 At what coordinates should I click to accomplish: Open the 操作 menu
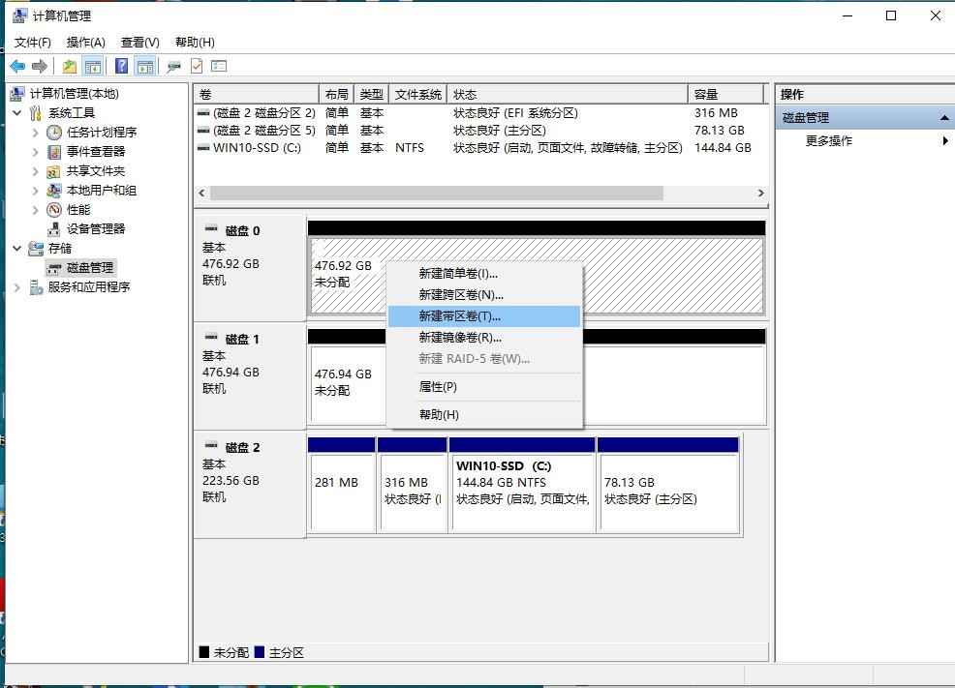(x=86, y=42)
